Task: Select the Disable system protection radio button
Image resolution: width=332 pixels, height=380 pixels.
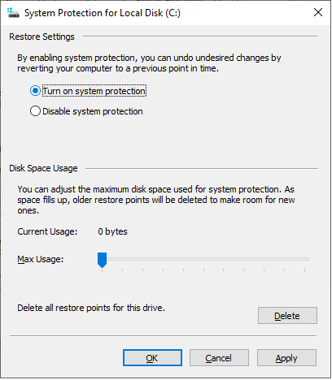Action: pos(35,111)
